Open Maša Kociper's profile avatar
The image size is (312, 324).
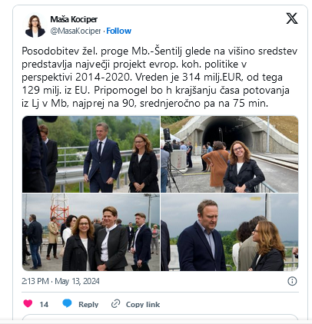pyautogui.click(x=35, y=26)
